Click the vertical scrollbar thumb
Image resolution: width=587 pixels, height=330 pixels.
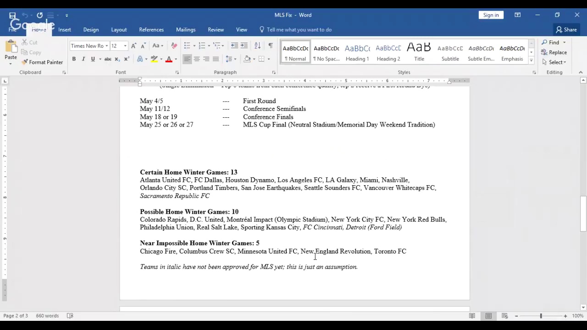pyautogui.click(x=583, y=214)
